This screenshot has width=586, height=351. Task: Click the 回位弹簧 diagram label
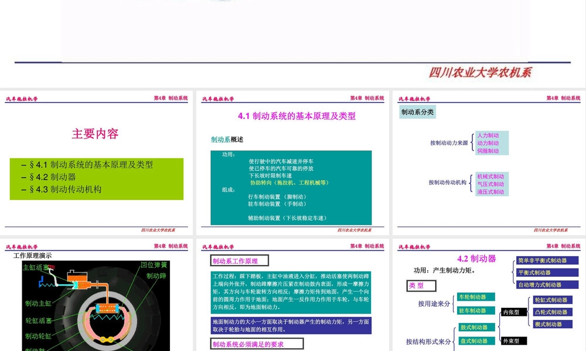click(154, 265)
